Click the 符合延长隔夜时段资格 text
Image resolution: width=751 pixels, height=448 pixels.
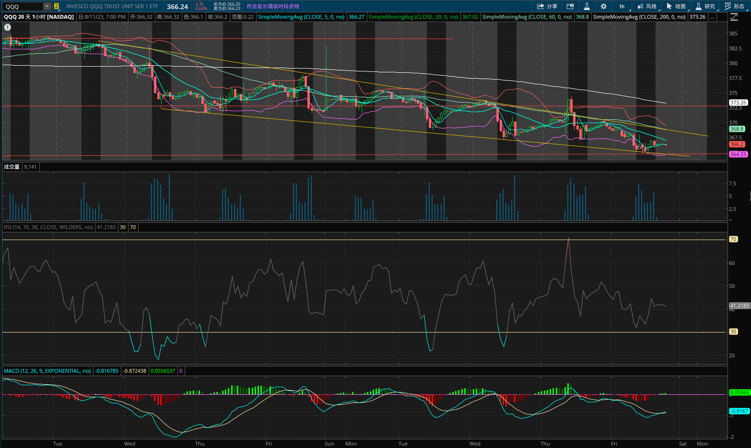pyautogui.click(x=273, y=6)
